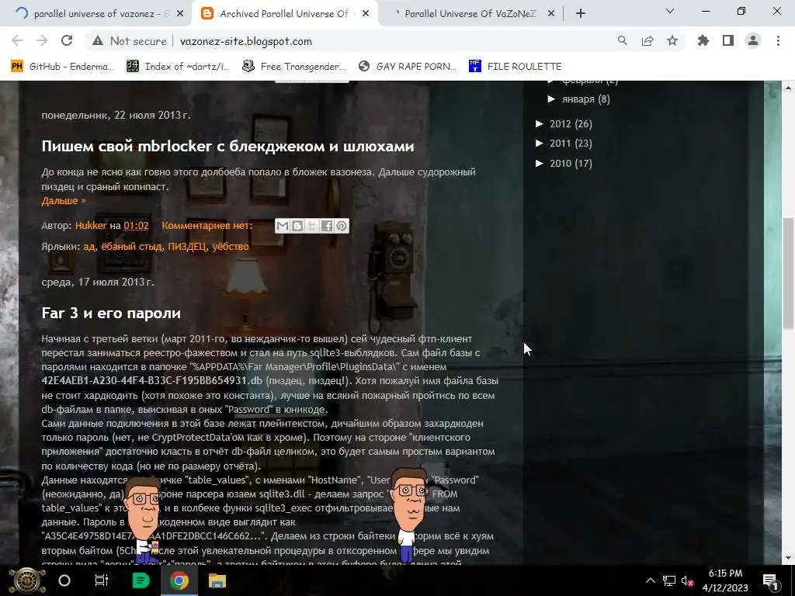This screenshot has width=795, height=596.
Task: Open the Index of ~dartz bookmark
Action: tap(178, 67)
